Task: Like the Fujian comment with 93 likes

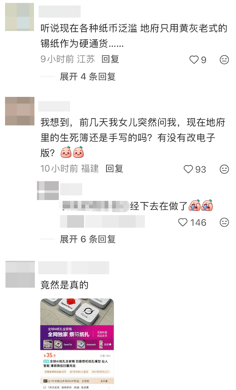Action: pos(188,169)
